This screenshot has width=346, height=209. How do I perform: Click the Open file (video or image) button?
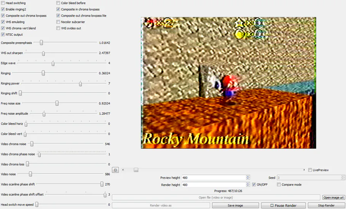[x=216, y=197]
